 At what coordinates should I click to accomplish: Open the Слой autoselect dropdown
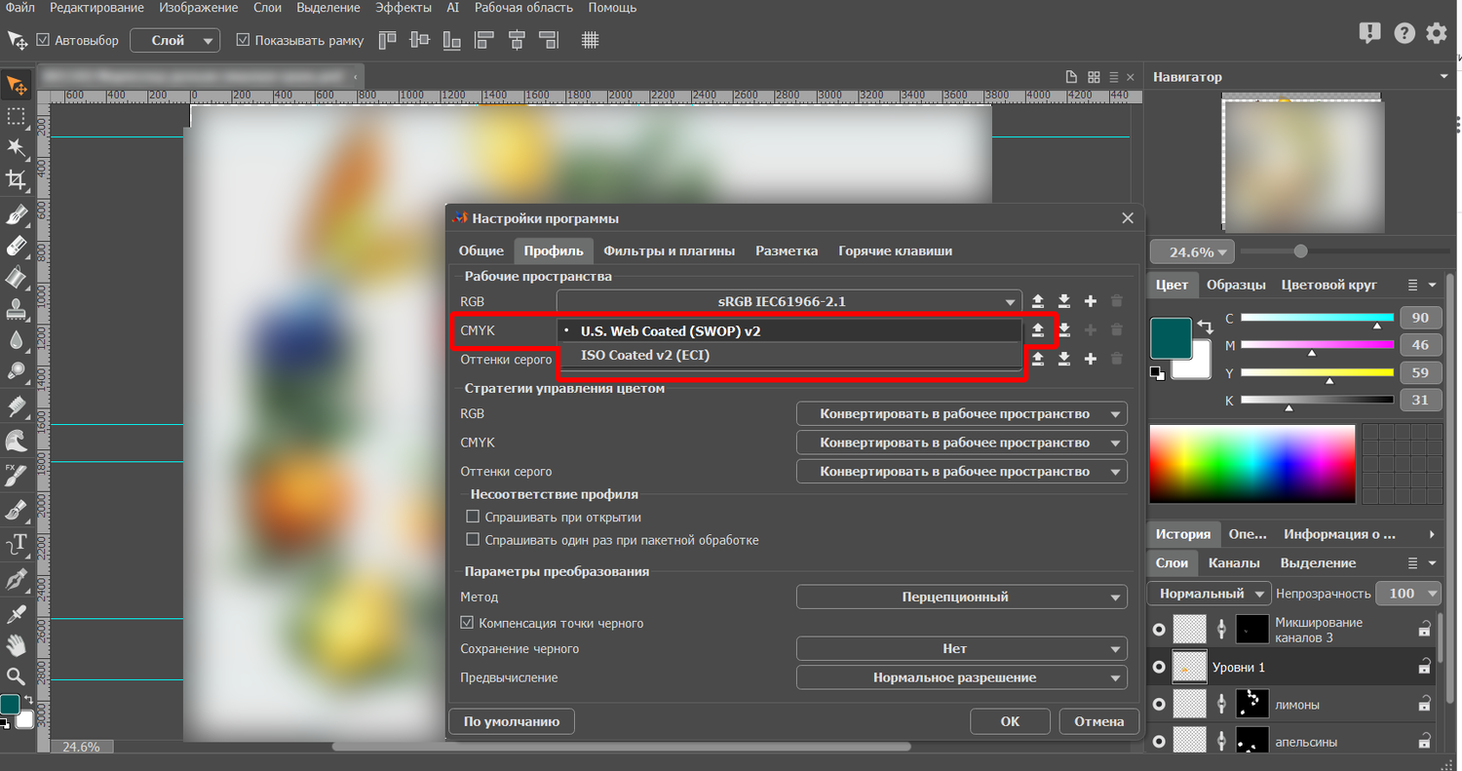click(x=174, y=41)
